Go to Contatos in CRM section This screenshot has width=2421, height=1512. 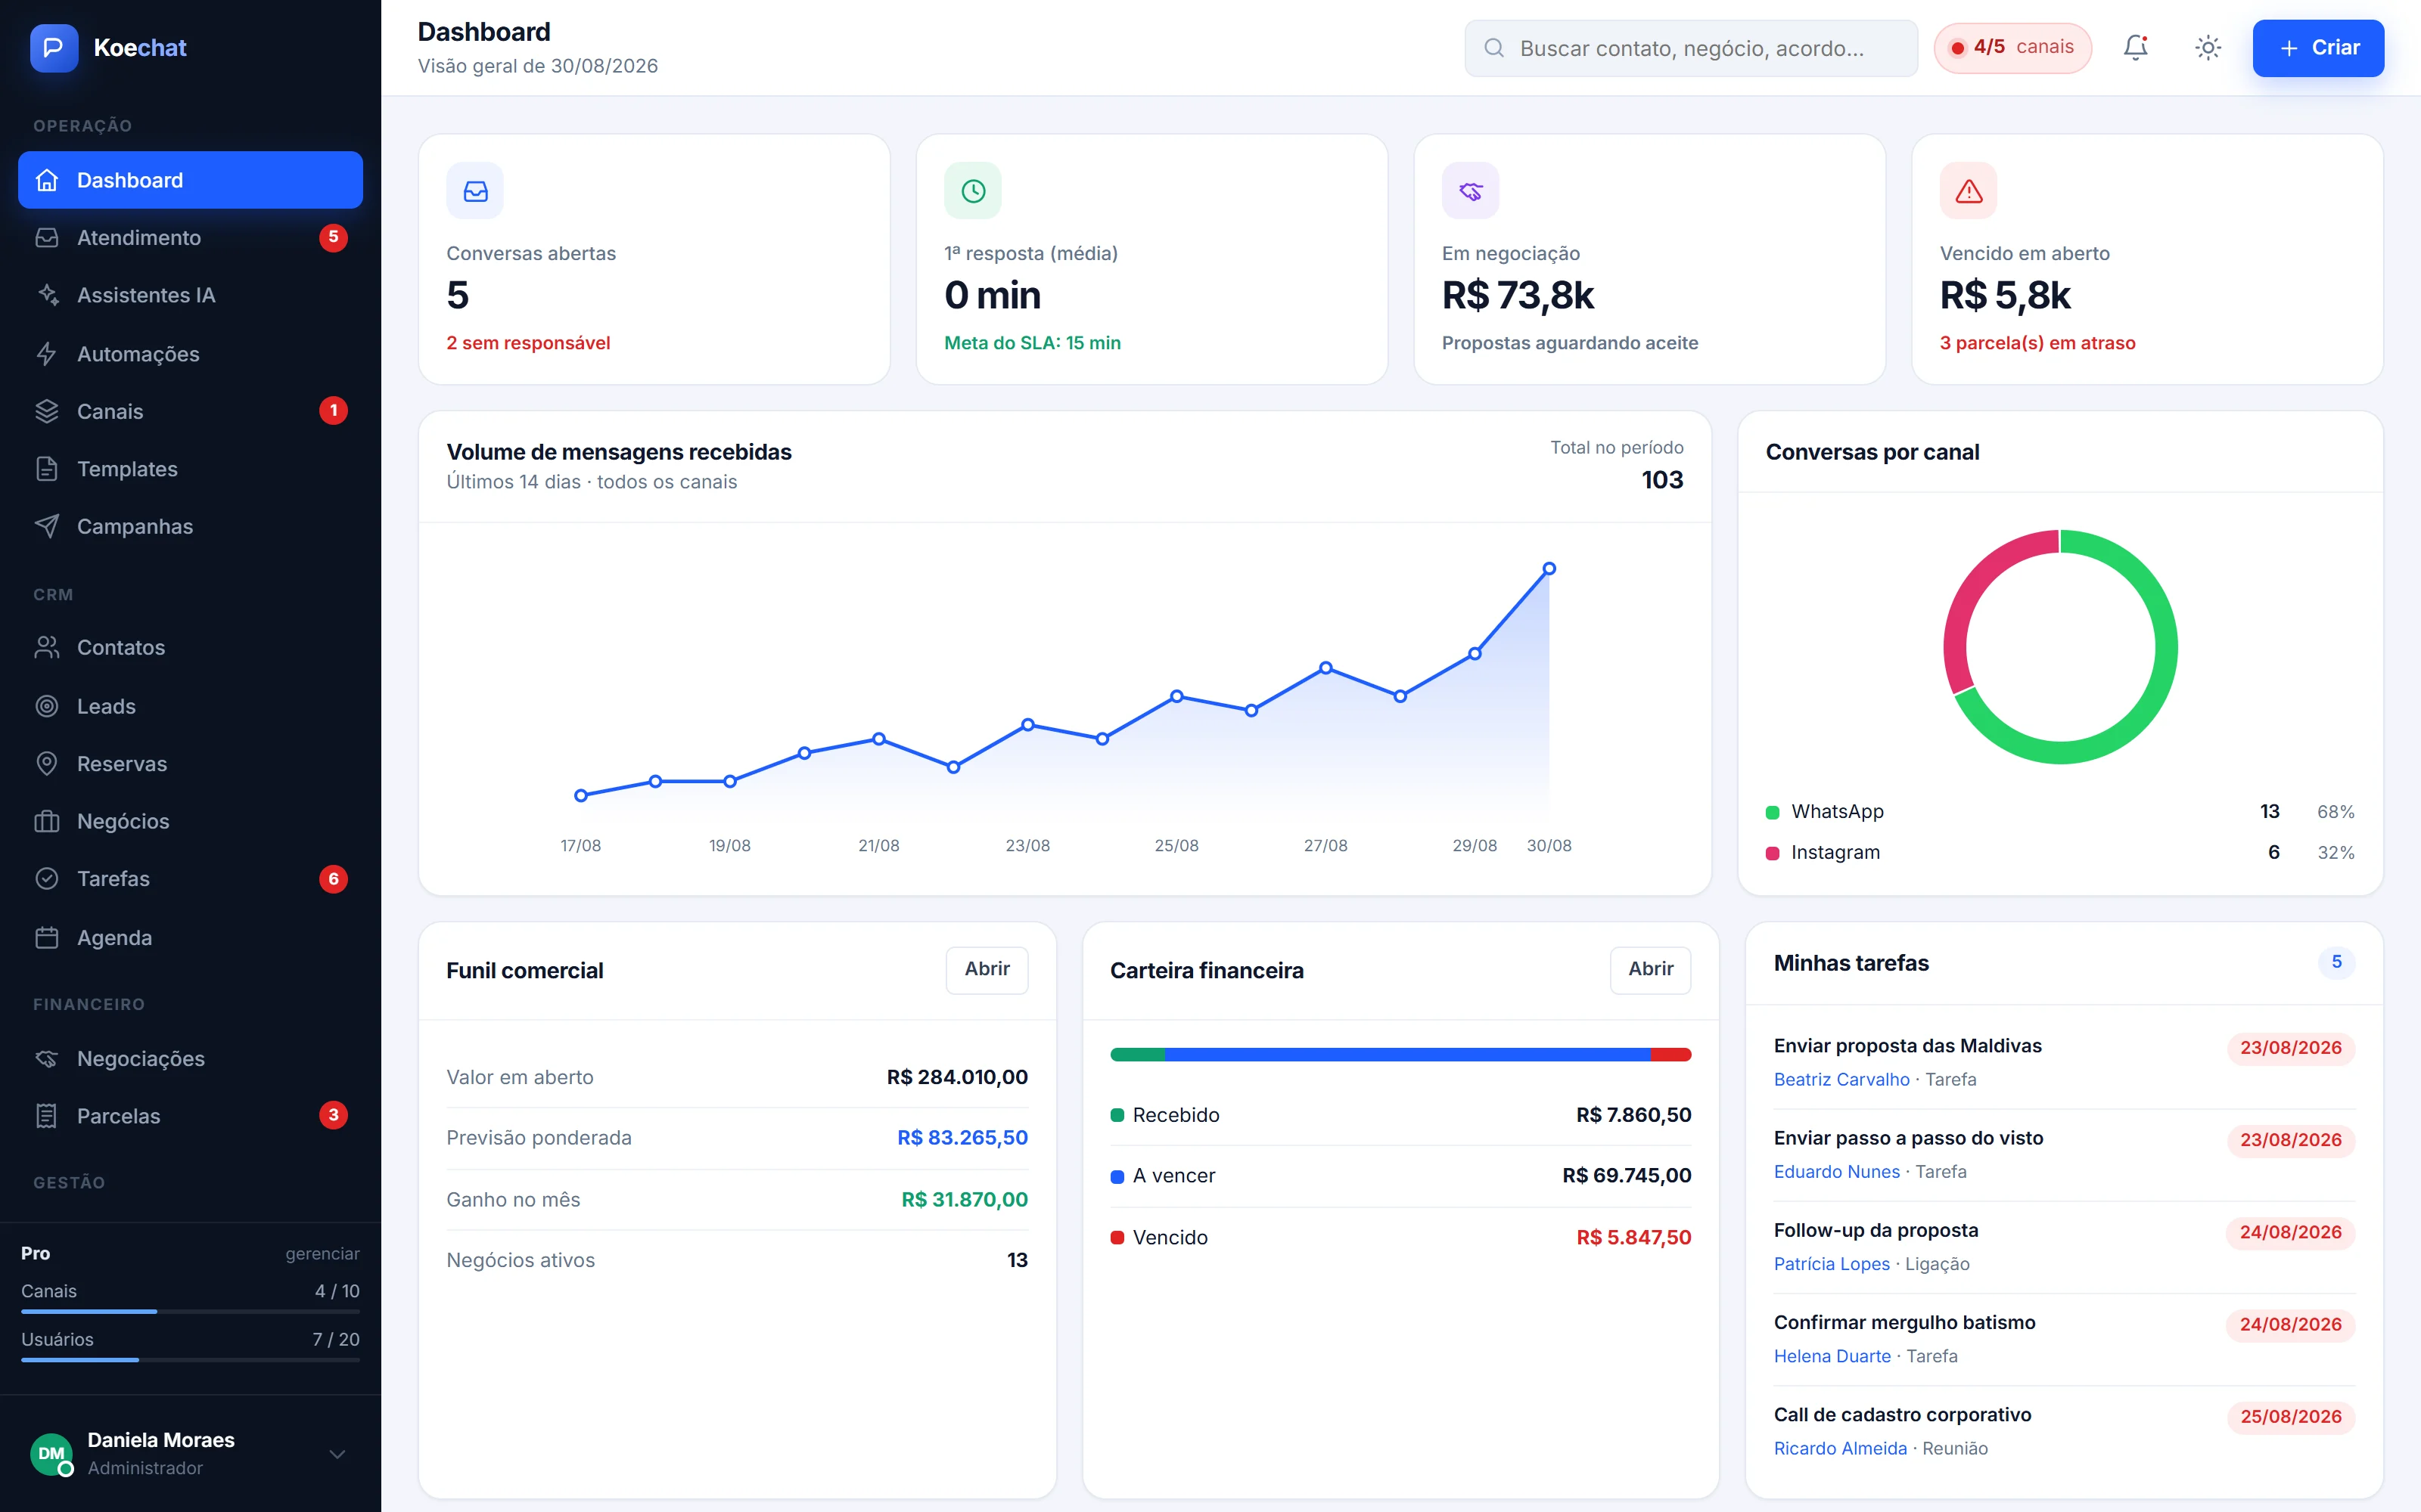[x=190, y=648]
